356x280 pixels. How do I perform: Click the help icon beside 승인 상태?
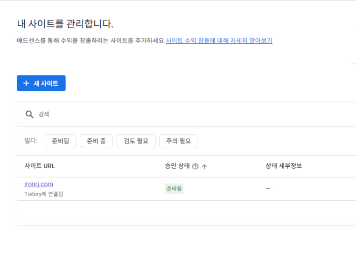pyautogui.click(x=195, y=166)
